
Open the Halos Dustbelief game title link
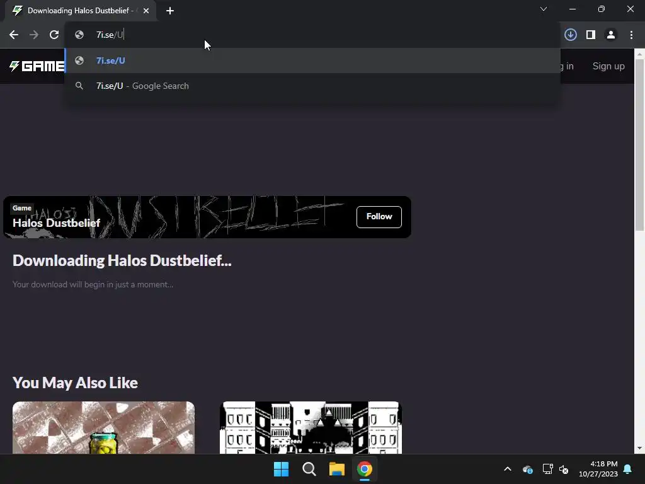(x=56, y=223)
